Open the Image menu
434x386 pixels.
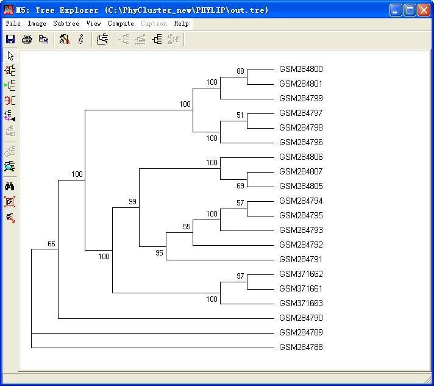pos(37,24)
